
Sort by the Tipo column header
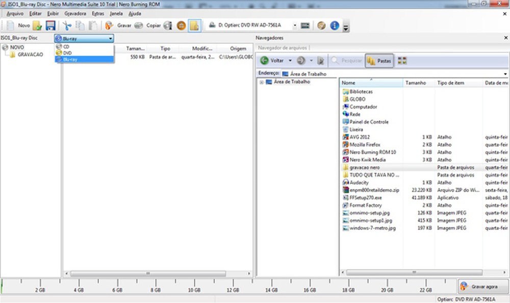[x=165, y=48]
